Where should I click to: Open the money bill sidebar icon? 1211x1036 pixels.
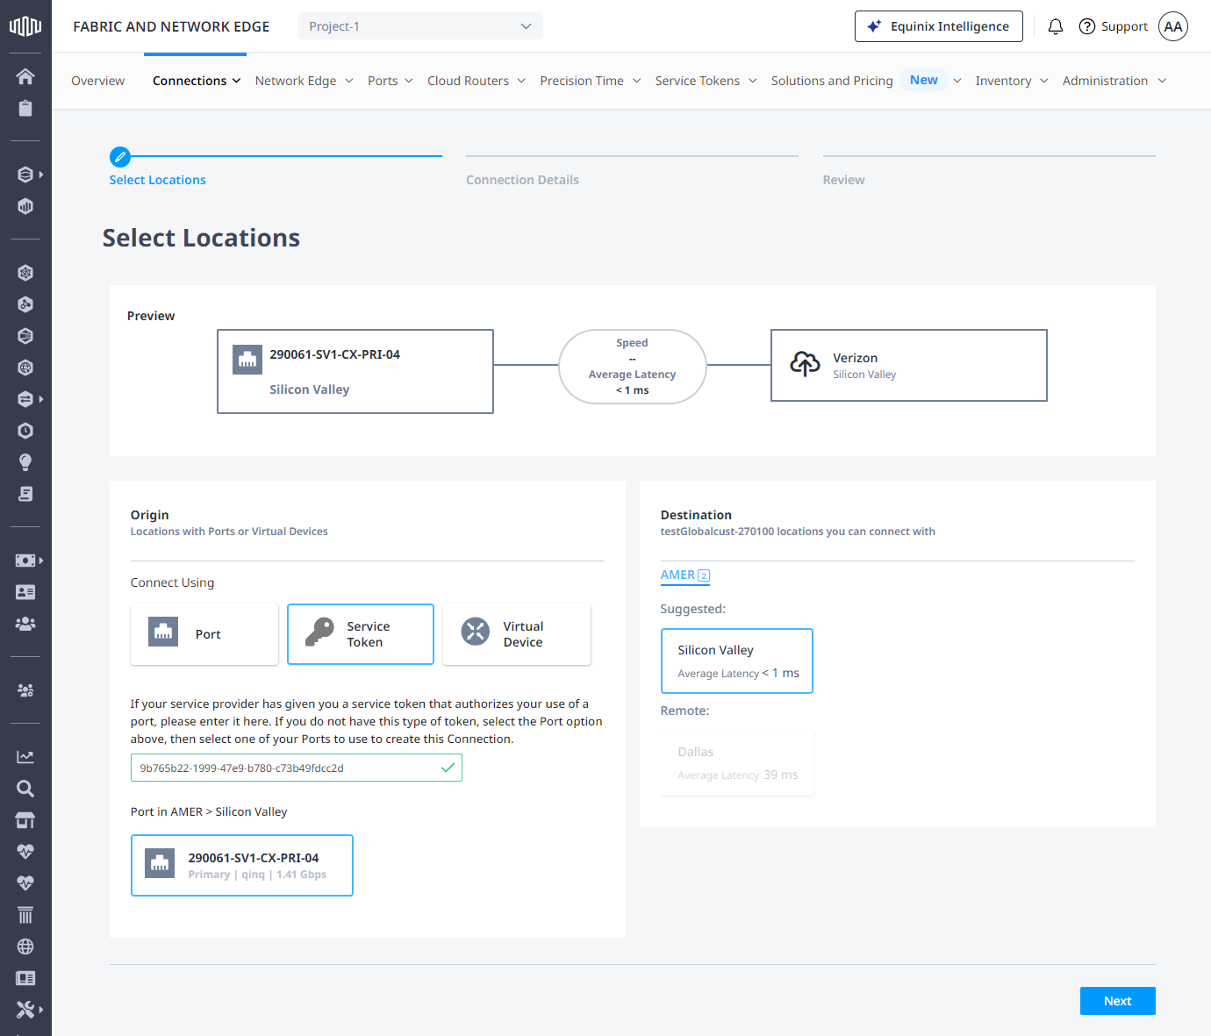coord(25,561)
